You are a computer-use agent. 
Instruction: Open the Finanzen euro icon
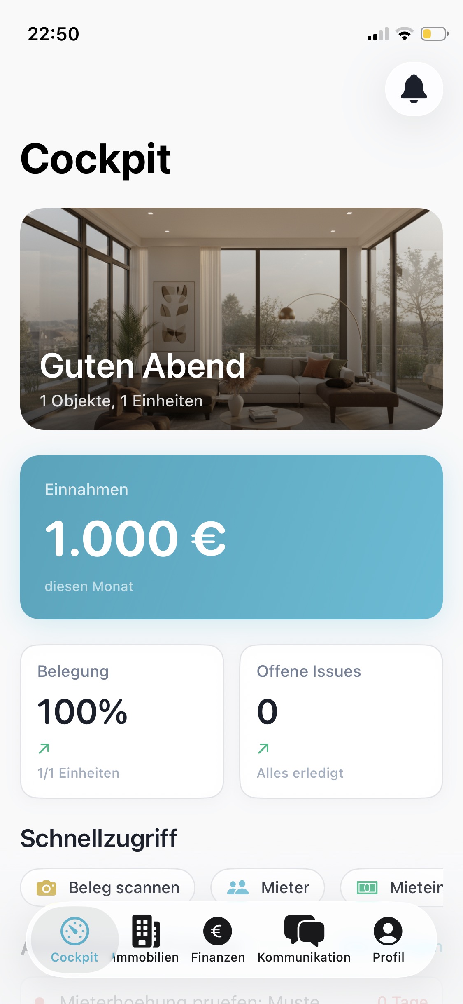[x=218, y=931]
